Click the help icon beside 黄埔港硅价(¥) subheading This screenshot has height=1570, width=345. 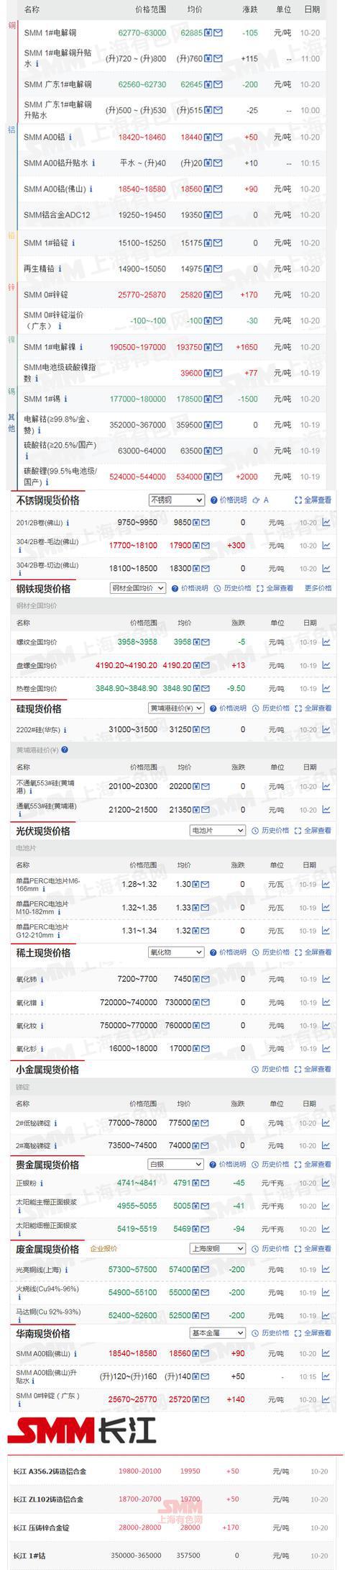[x=65, y=749]
